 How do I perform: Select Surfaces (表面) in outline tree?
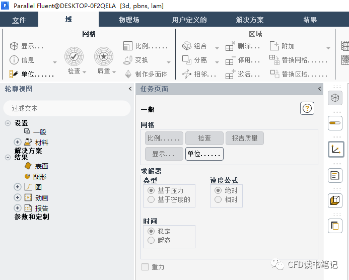(x=42, y=166)
